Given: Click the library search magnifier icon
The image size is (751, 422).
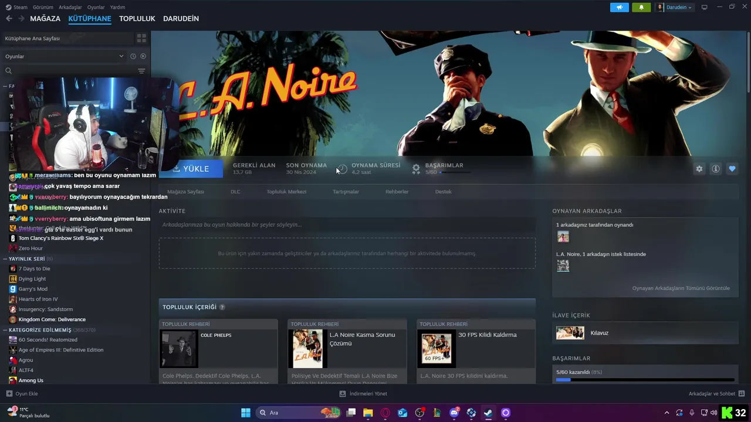Looking at the screenshot, I should tap(8, 71).
